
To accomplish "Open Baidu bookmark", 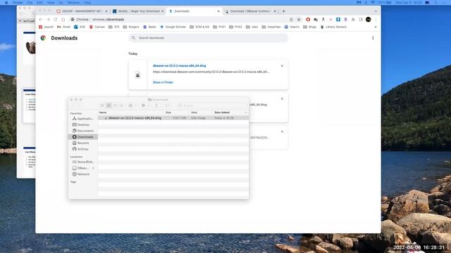I will [149, 27].
